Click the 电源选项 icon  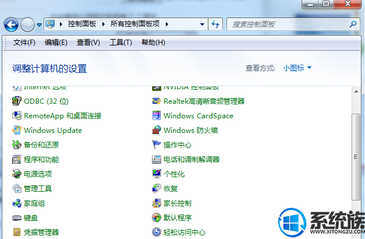pos(17,174)
